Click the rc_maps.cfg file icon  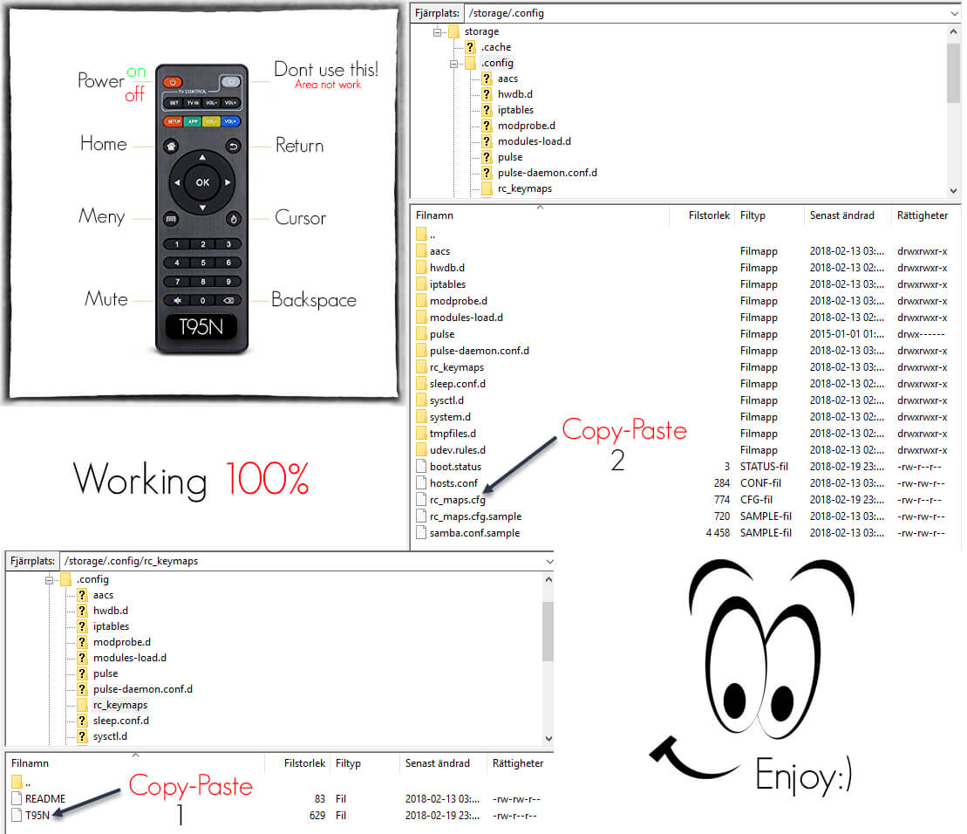click(421, 500)
